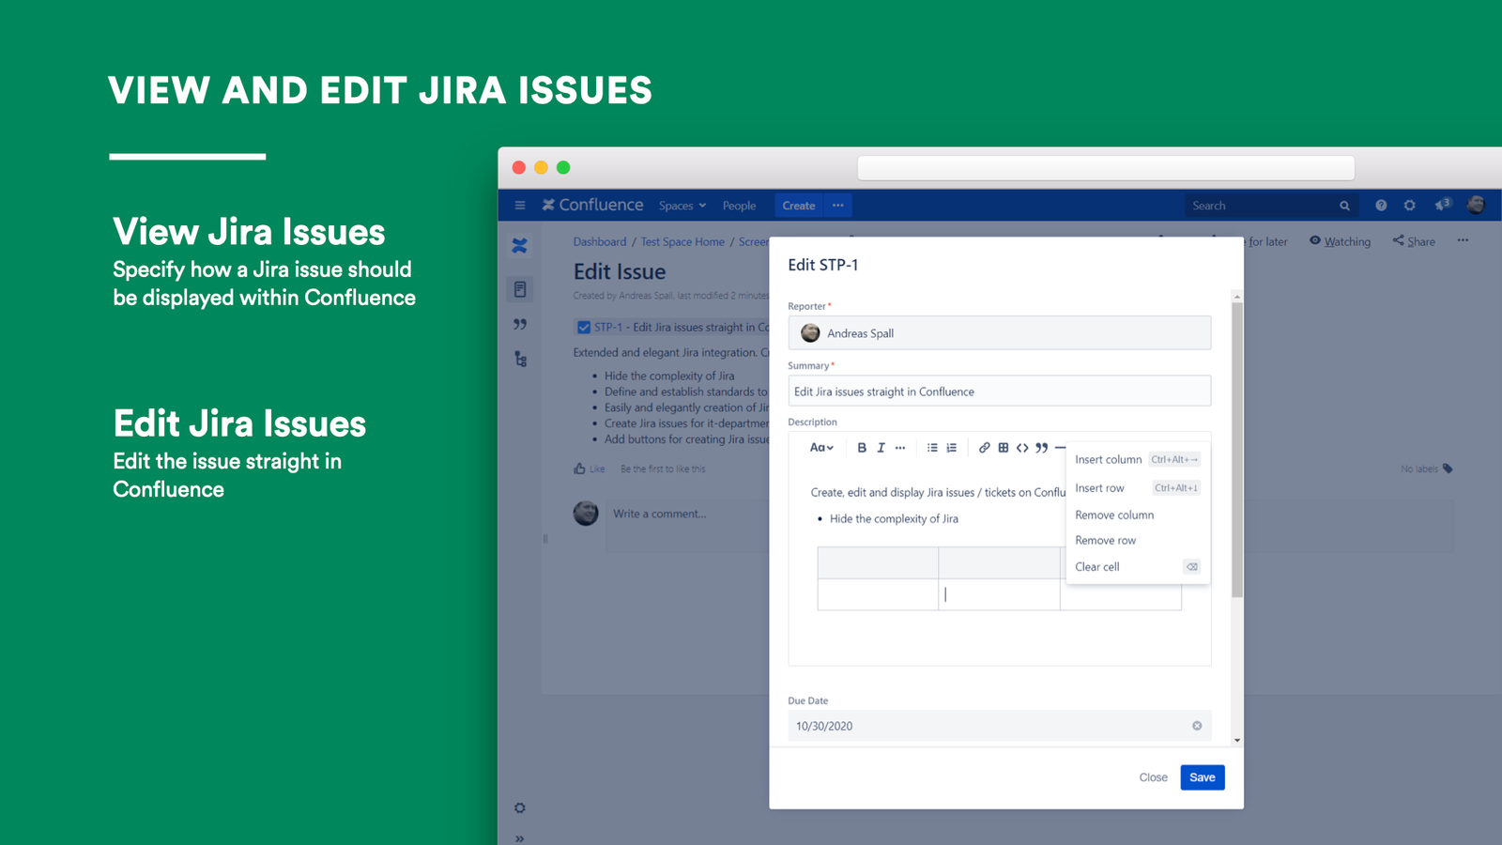Choose Insert column from table menu
This screenshot has width=1502, height=845.
pyautogui.click(x=1138, y=460)
